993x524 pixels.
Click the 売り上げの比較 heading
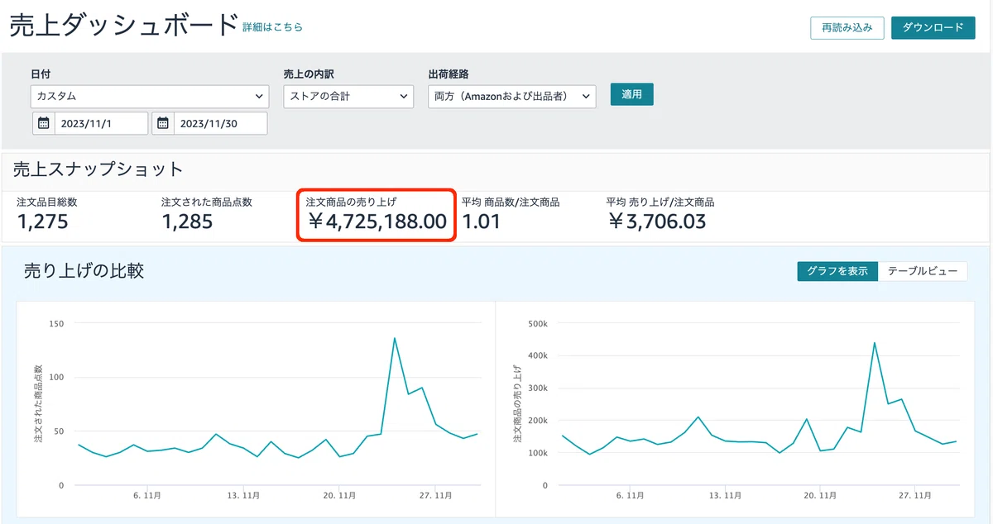click(x=84, y=270)
